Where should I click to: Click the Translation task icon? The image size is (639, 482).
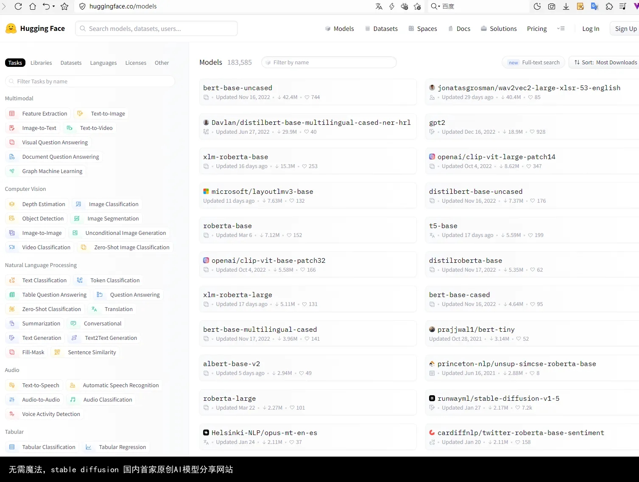pyautogui.click(x=95, y=309)
